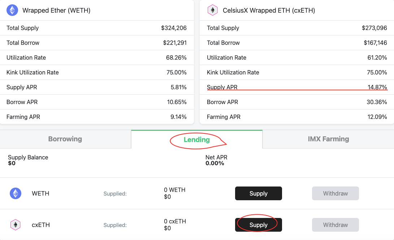Click the Wrapped Ether (WETH) title
Image resolution: width=394 pixels, height=240 pixels.
click(x=56, y=10)
